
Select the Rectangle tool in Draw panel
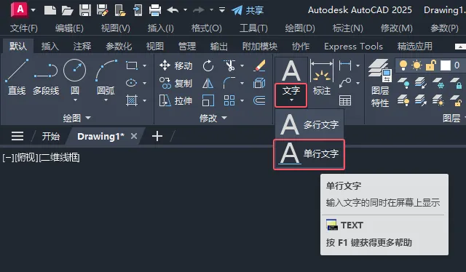[x=132, y=65]
